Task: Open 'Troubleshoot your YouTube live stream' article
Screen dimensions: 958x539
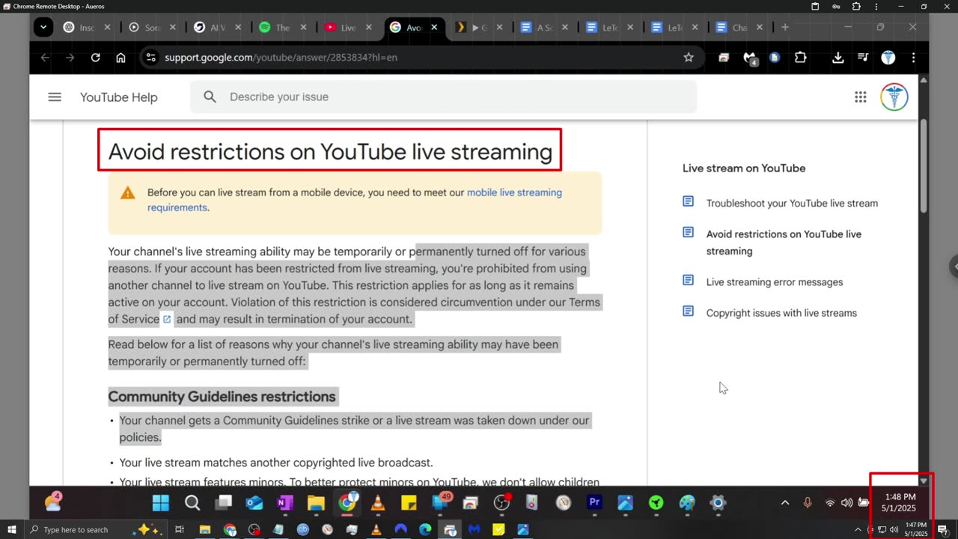Action: (792, 204)
